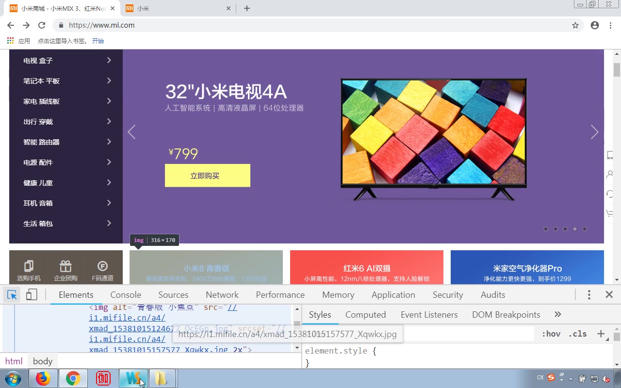Image resolution: width=621 pixels, height=388 pixels.
Task: Open the Event Listeners tab
Action: [x=429, y=314]
